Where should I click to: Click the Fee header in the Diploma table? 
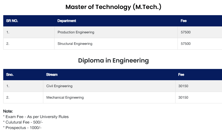tap(181, 75)
